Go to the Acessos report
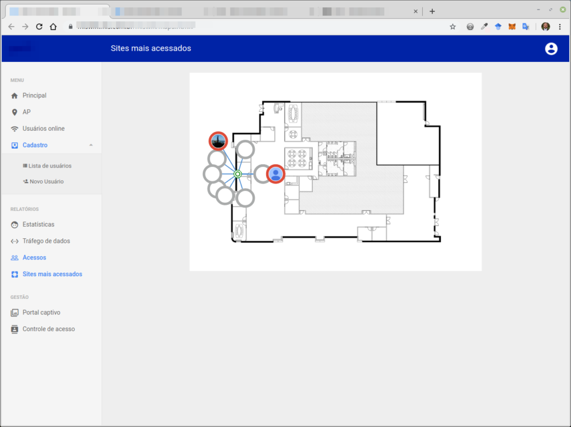Screen dimensions: 571x427 (34, 258)
